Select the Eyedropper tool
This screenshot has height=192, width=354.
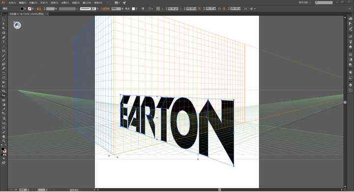3,109
